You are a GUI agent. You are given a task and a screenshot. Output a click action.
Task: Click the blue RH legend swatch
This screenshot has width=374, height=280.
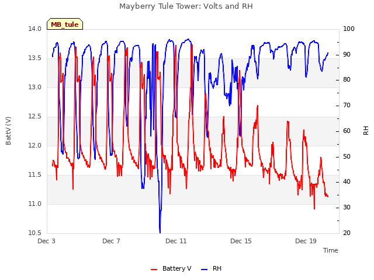pos(205,269)
